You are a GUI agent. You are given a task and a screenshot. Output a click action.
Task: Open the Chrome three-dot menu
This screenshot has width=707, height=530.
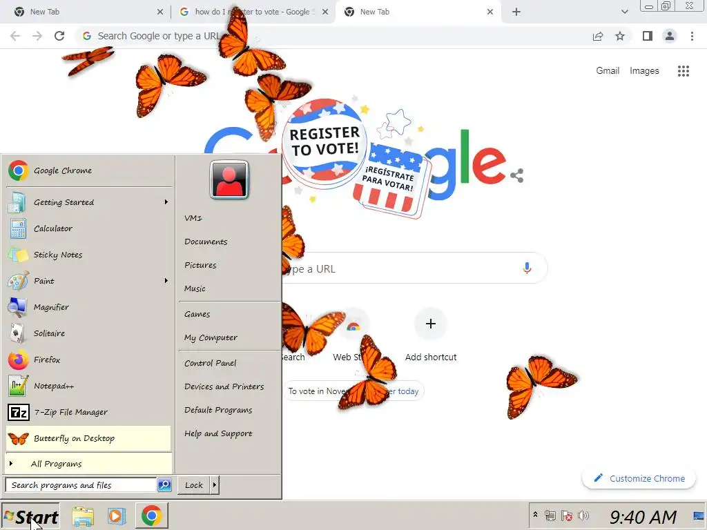coord(692,36)
